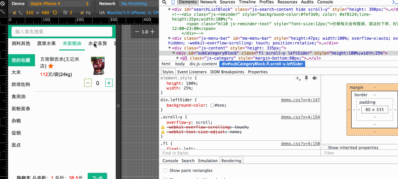Click the new style rule plus icon
Image resolution: width=398 pixels, height=179 pixels.
coord(298,78)
